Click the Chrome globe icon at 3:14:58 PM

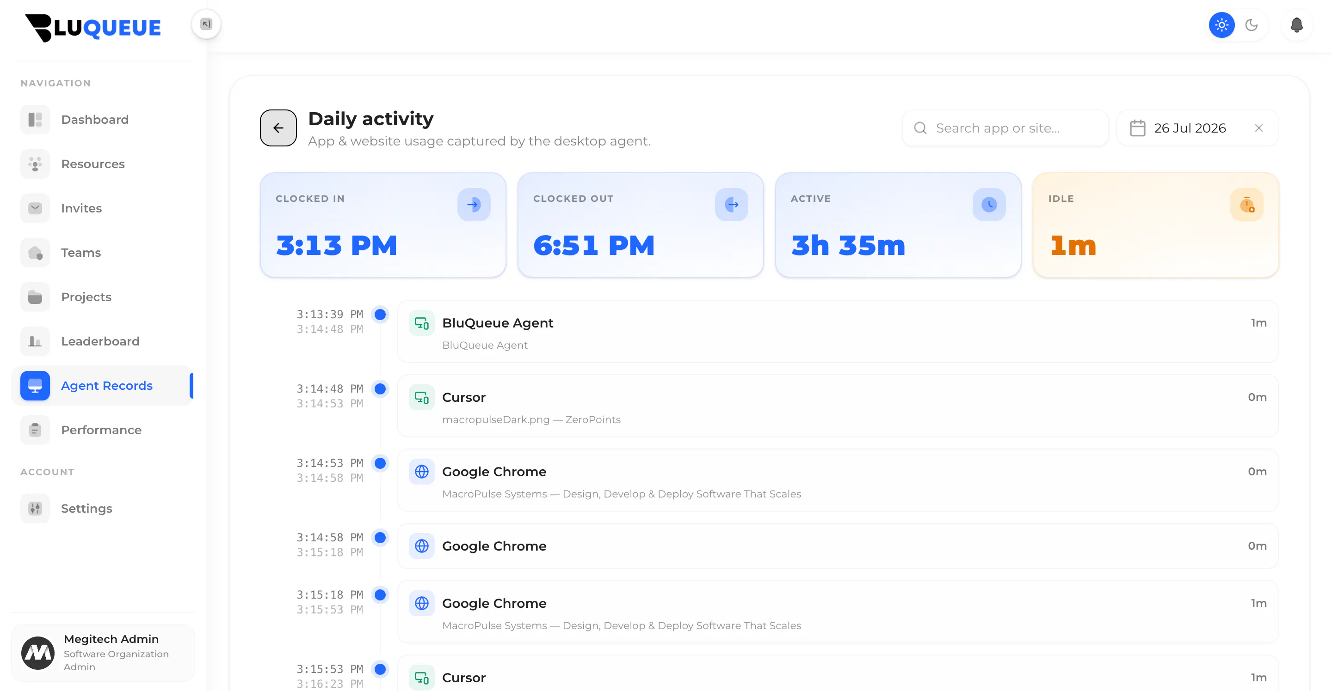click(421, 546)
